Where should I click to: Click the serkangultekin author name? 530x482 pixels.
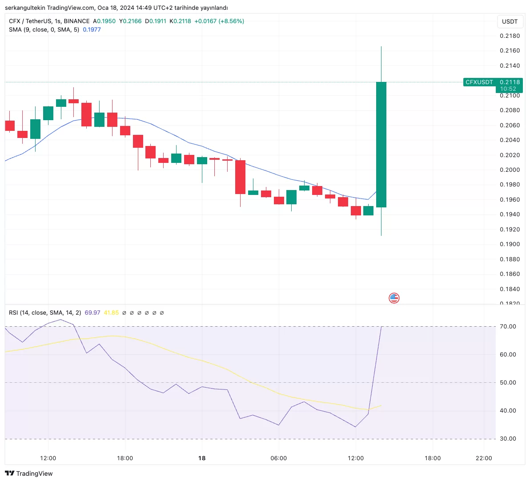[x=25, y=8]
